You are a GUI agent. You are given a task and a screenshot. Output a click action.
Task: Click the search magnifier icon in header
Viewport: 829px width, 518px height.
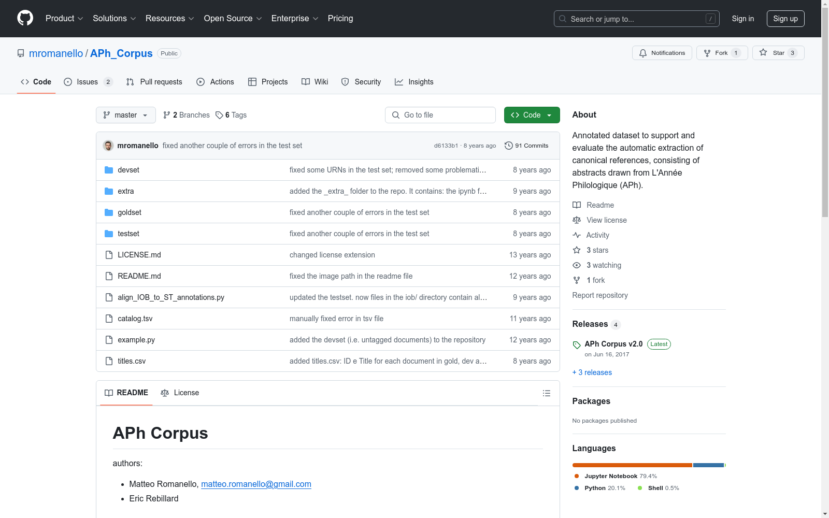pos(563,19)
